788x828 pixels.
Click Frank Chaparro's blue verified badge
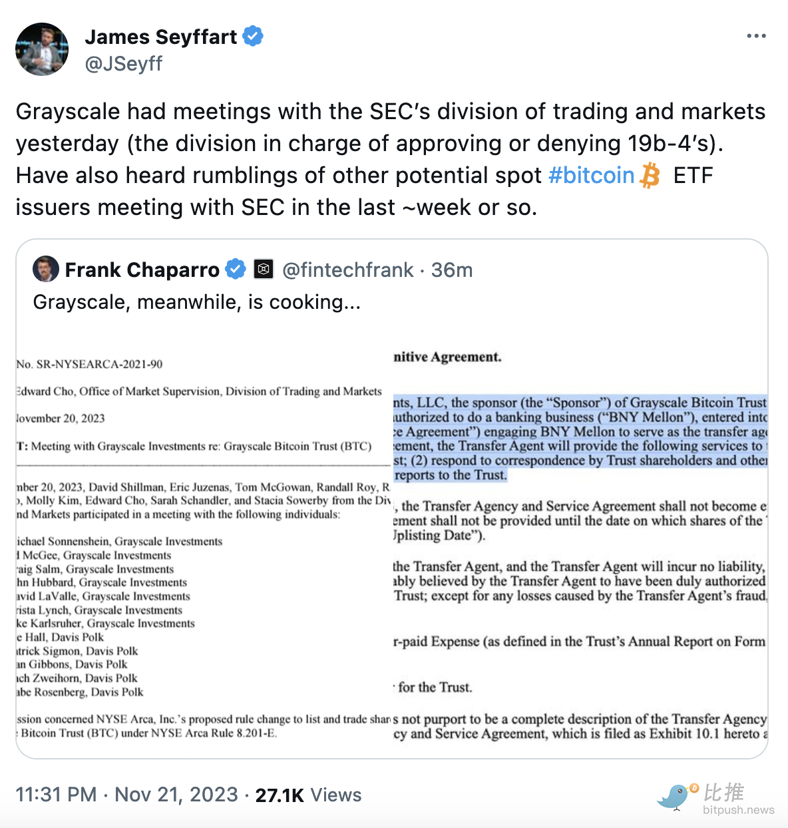pyautogui.click(x=235, y=270)
